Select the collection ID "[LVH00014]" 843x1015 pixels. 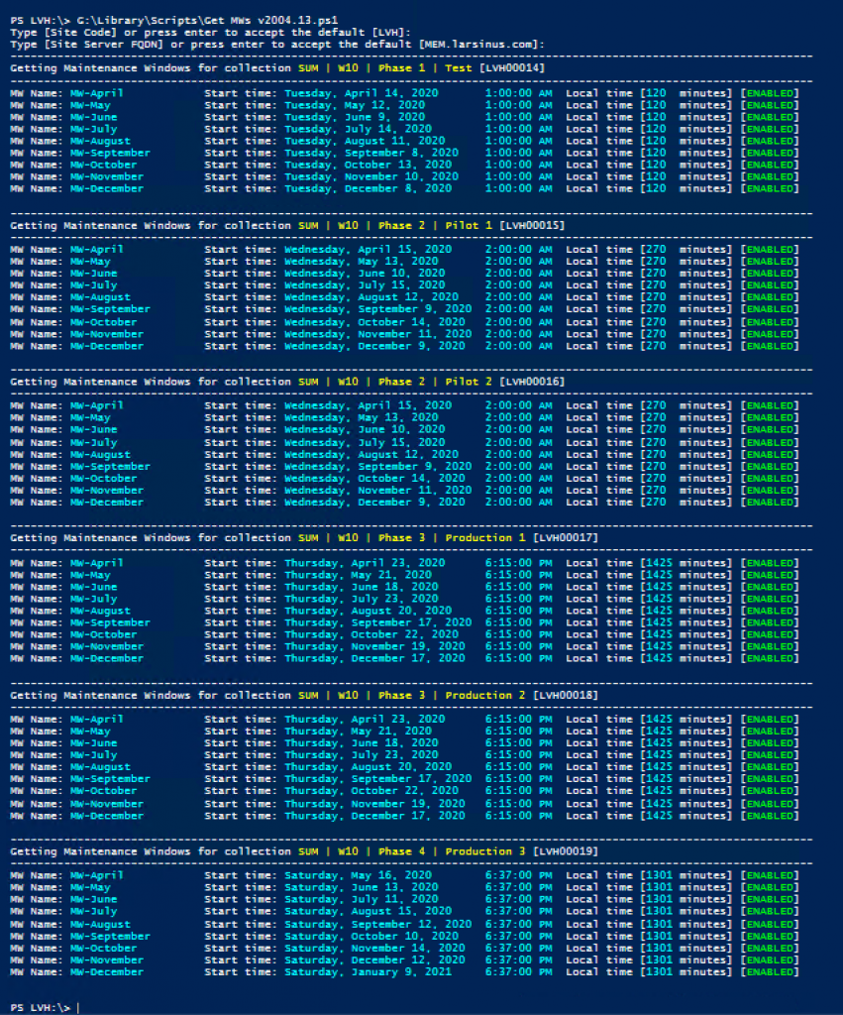(x=512, y=68)
